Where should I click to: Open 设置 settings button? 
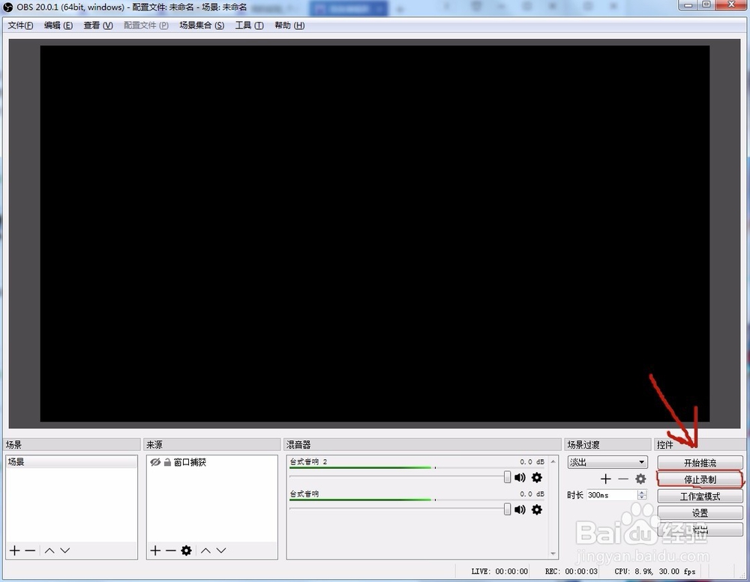[x=700, y=512]
